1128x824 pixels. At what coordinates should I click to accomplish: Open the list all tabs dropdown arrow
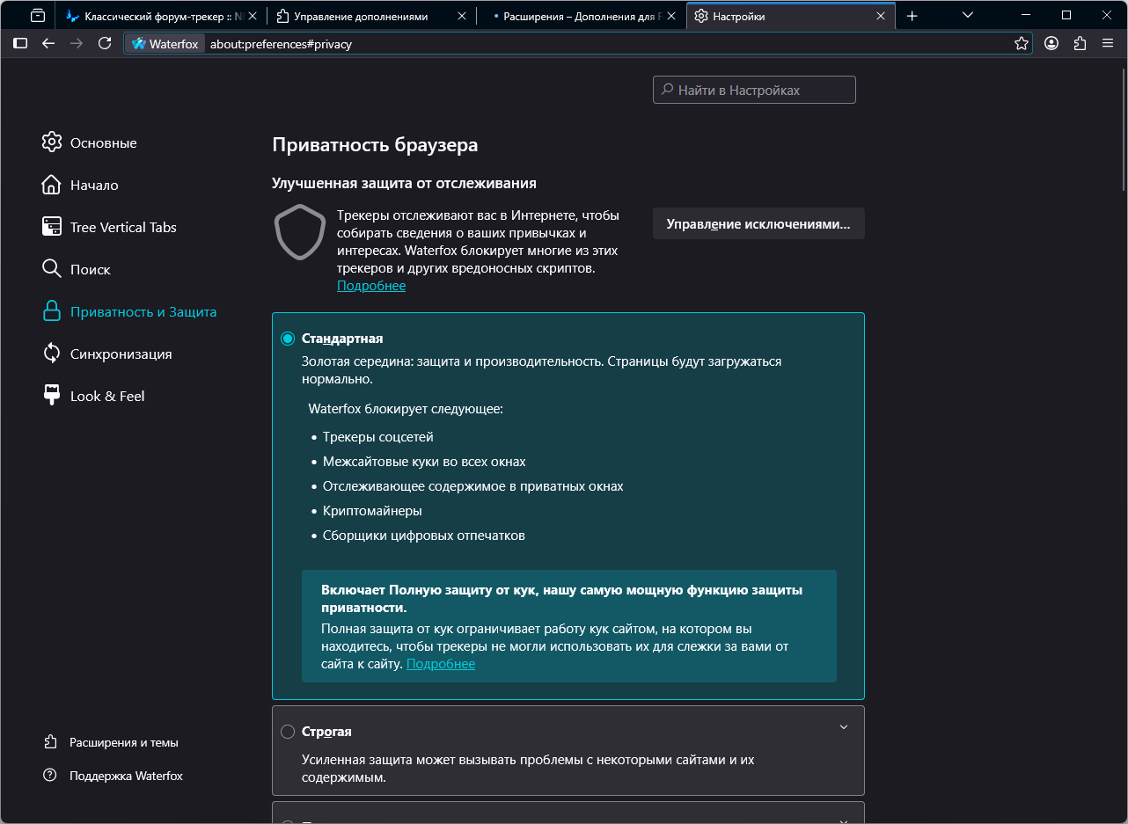pyautogui.click(x=968, y=16)
